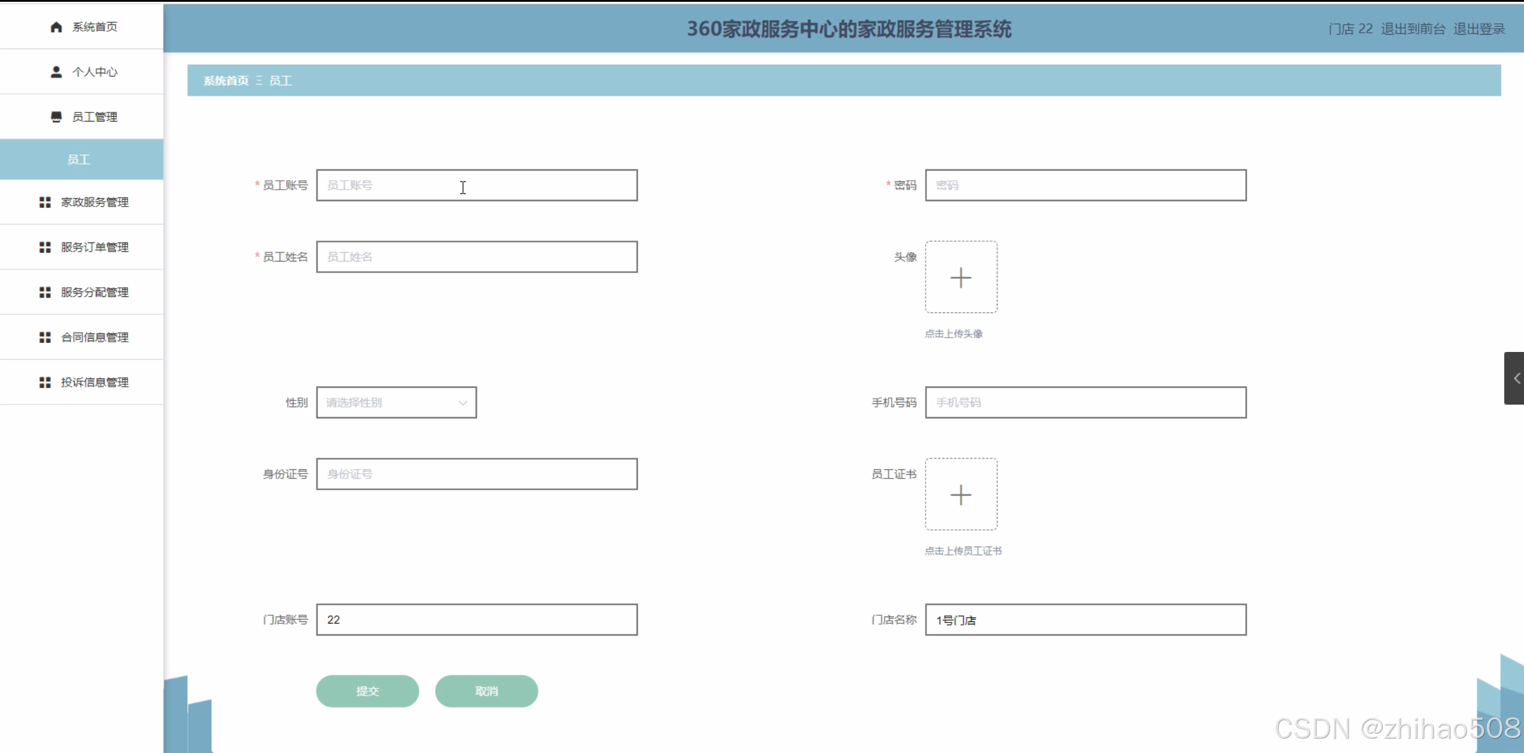
Task: Click the grid icon beside 服务订单管理
Action: point(45,247)
